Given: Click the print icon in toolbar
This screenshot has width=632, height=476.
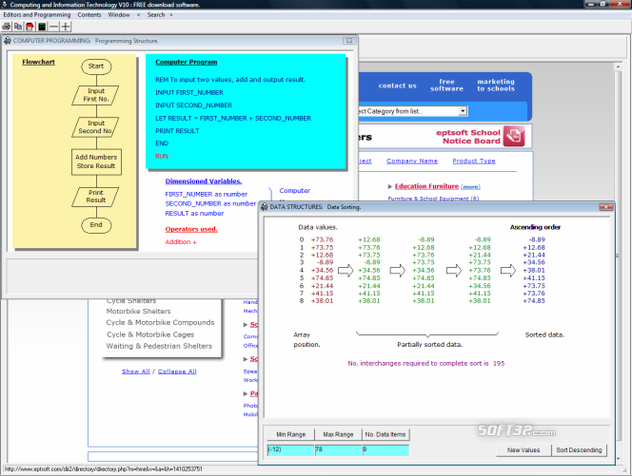Looking at the screenshot, I should pos(9,27).
